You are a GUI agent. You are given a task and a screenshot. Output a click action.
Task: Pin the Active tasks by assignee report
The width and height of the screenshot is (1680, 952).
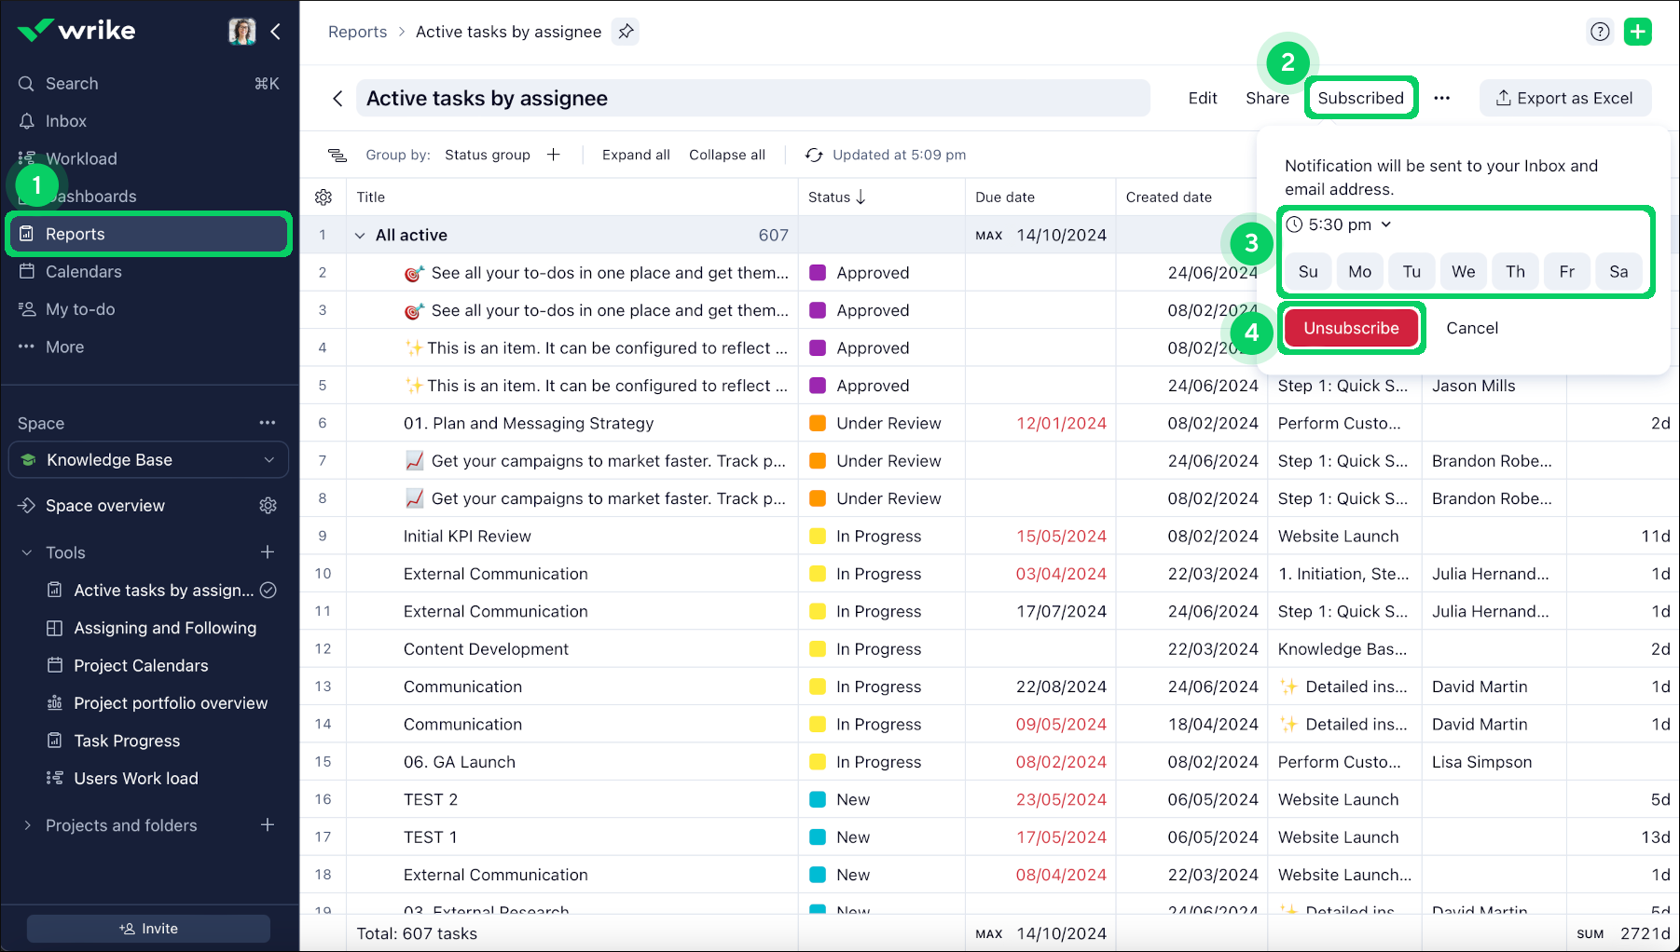click(x=626, y=32)
